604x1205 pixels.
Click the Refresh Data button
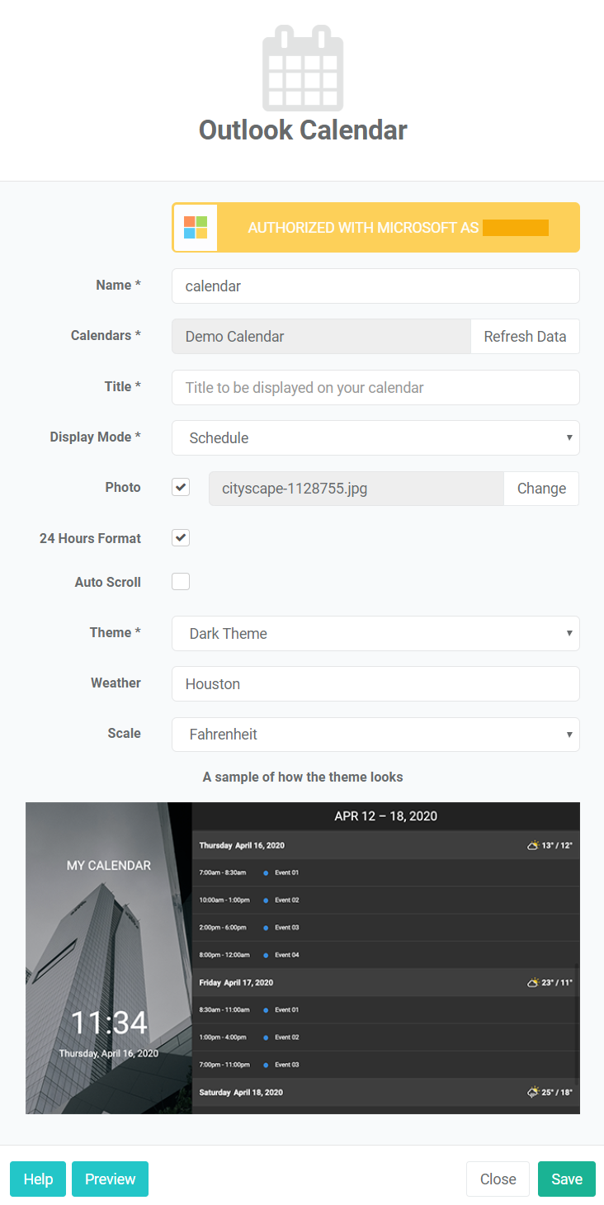click(525, 337)
